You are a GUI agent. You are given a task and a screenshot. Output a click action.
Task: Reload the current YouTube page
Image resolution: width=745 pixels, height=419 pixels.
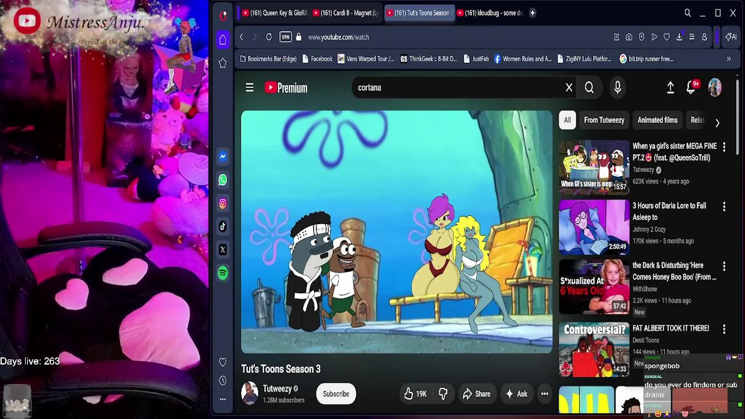point(269,37)
